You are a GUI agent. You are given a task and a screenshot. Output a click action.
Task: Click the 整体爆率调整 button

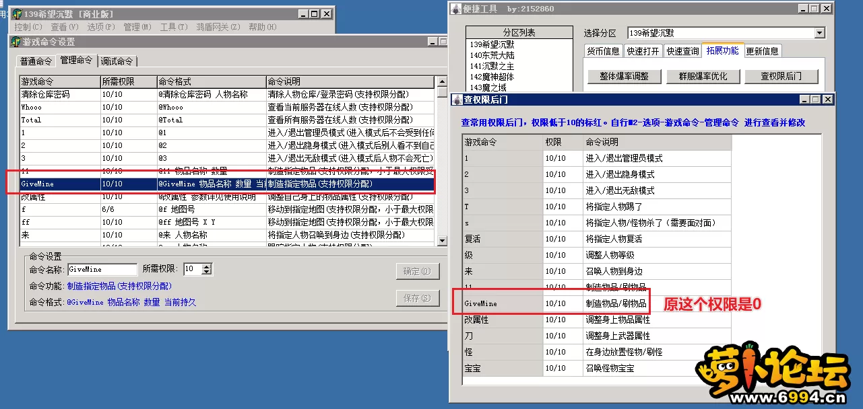(625, 76)
